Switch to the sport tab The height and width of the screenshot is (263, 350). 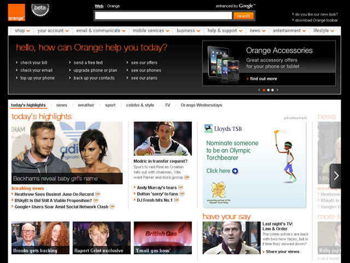click(x=110, y=105)
